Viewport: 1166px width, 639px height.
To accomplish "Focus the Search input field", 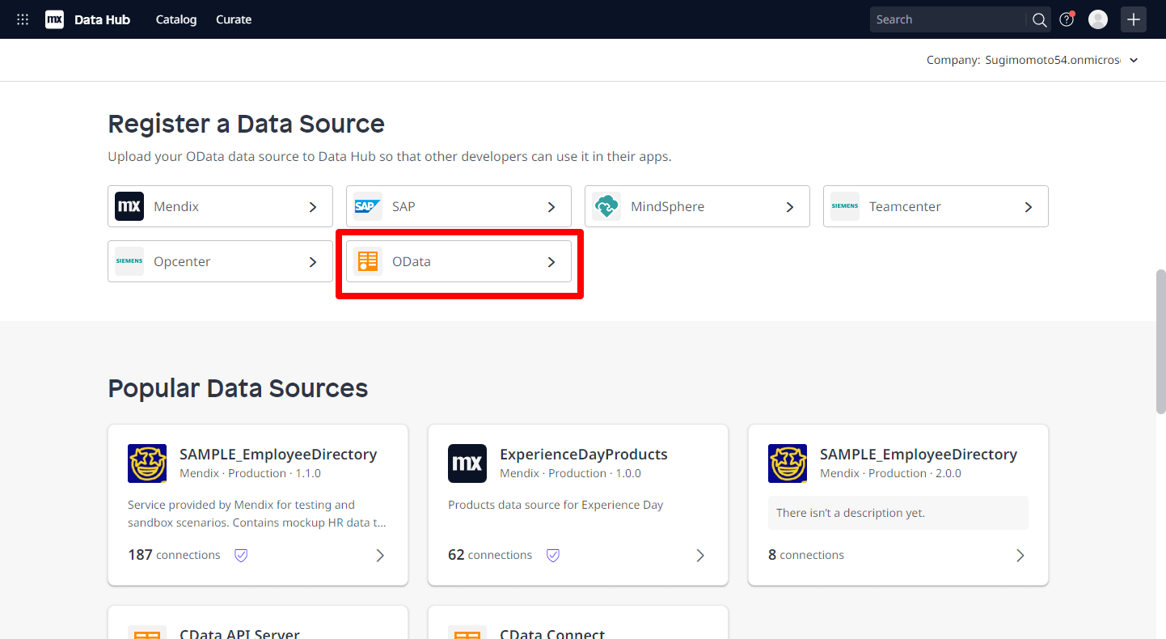I will tap(948, 19).
